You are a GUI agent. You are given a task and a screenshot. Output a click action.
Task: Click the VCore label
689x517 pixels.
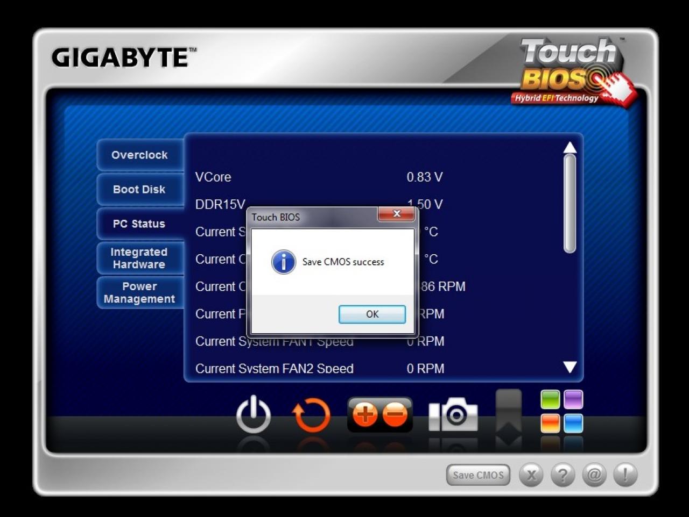click(213, 177)
